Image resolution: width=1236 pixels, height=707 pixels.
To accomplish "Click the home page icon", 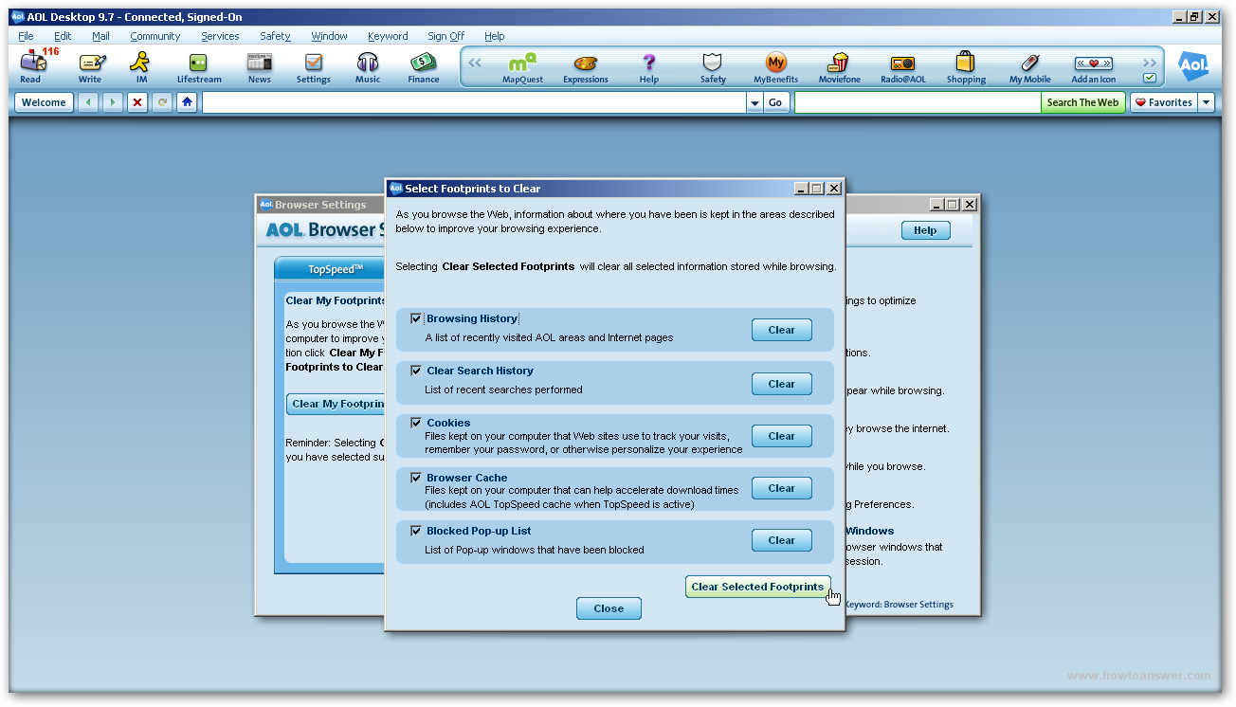I will [x=188, y=102].
